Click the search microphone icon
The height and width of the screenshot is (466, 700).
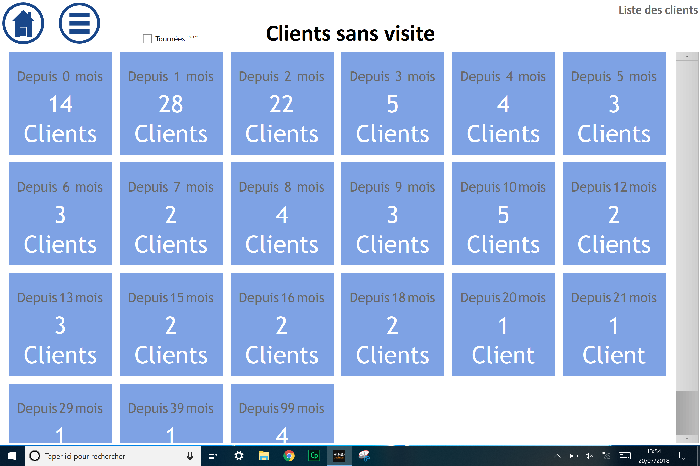pyautogui.click(x=190, y=456)
